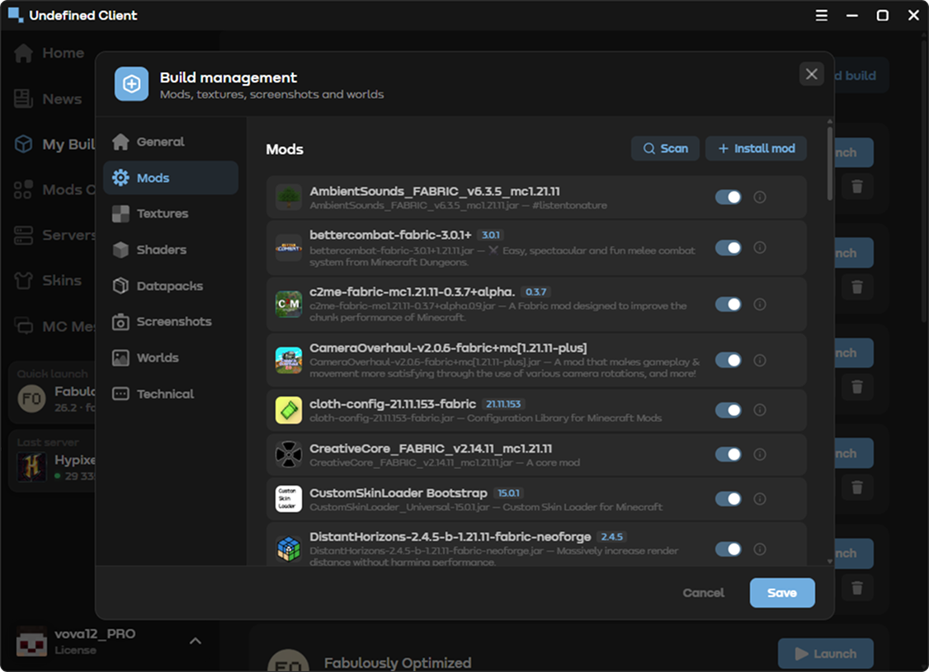
Task: Open info for CameraOverhaul mod
Action: (x=760, y=360)
